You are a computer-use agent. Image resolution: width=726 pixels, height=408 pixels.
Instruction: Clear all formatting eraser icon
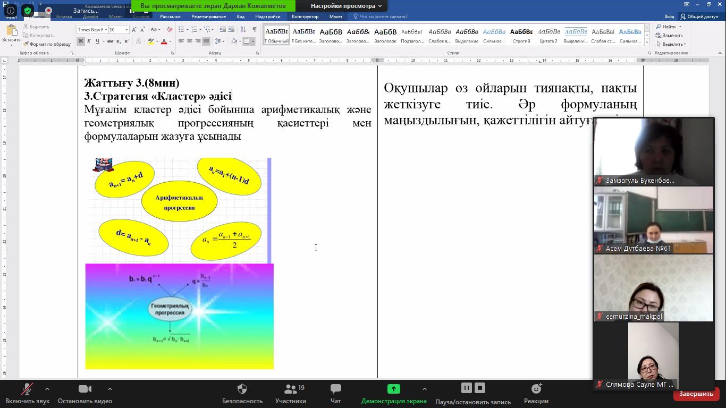tap(169, 29)
